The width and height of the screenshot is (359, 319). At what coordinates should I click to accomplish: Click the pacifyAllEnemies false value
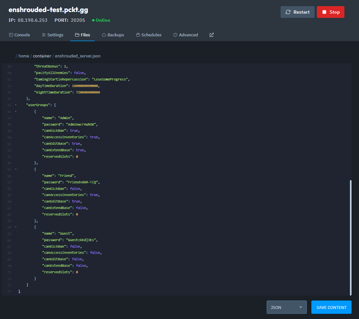click(x=79, y=73)
